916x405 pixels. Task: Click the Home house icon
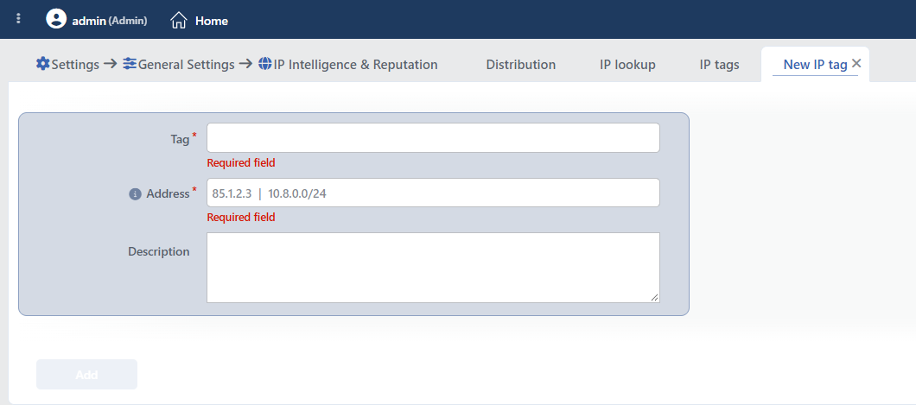point(179,21)
